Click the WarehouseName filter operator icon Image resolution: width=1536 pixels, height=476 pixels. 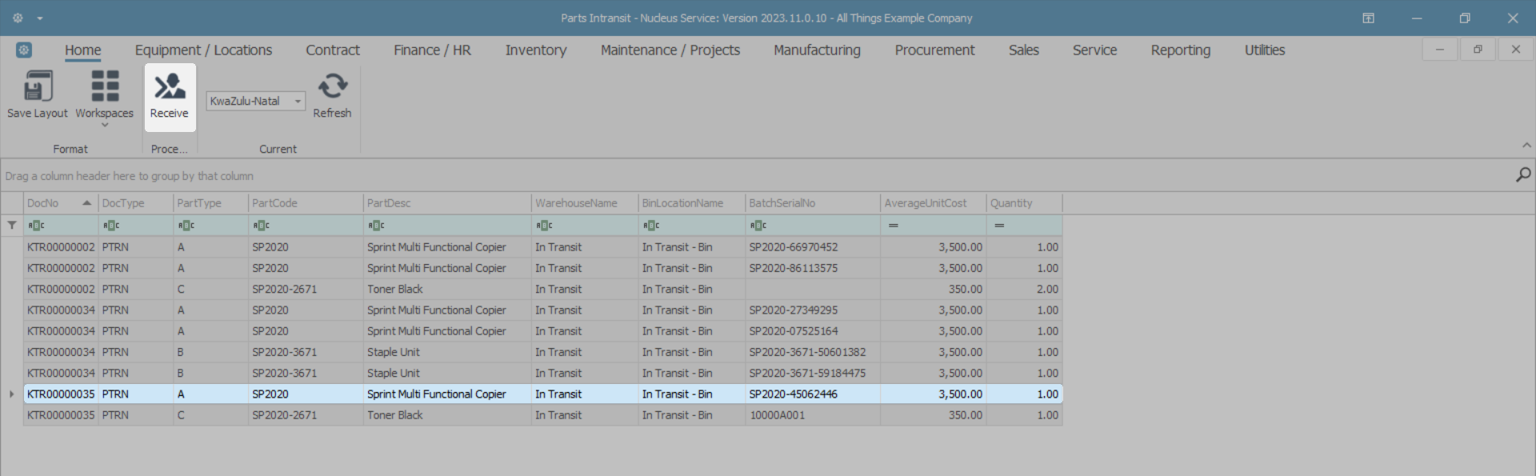pyautogui.click(x=545, y=226)
